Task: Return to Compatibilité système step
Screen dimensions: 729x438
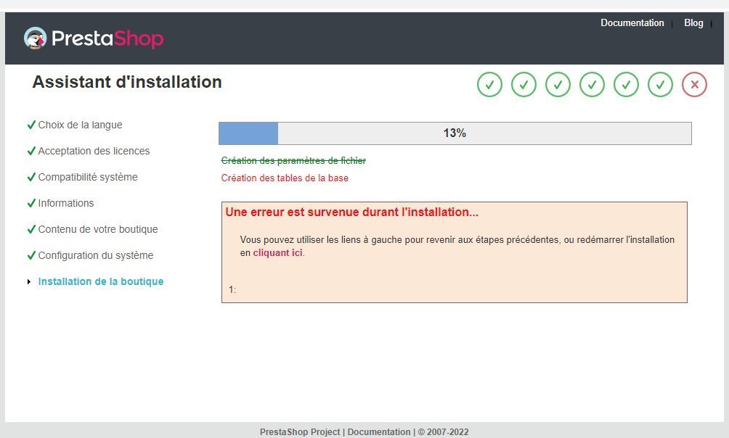Action: [88, 177]
